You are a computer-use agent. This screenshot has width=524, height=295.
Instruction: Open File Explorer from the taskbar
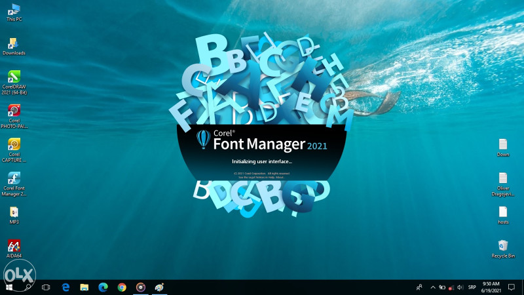click(84, 287)
